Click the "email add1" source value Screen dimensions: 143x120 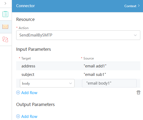tap(95, 66)
